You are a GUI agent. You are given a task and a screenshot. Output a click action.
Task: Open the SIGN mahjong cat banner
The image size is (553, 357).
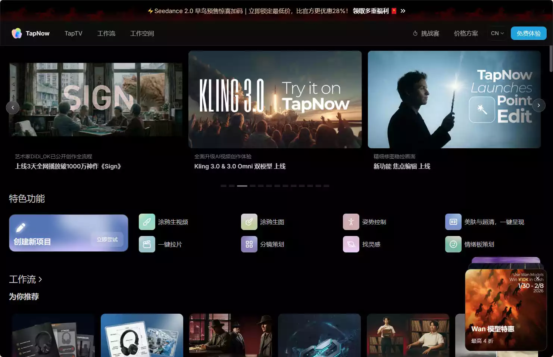coord(96,100)
